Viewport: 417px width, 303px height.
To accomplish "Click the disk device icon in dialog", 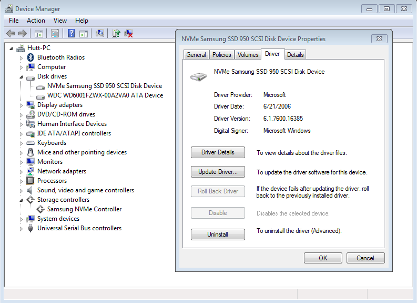I will (x=198, y=76).
